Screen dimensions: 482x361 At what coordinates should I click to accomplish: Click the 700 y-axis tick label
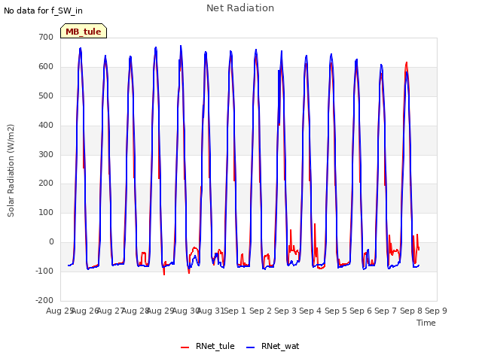(46, 37)
